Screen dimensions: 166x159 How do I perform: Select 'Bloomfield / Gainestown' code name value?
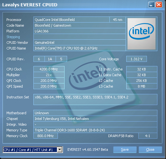(80, 25)
